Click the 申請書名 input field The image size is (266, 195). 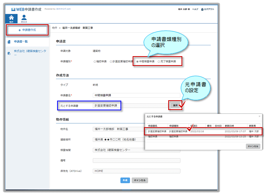coord(136,95)
